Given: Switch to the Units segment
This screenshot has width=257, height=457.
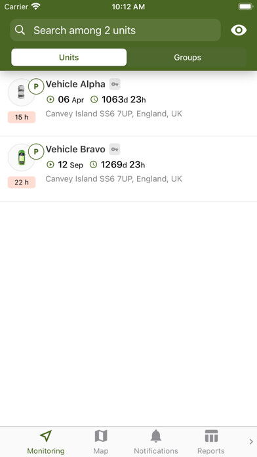Looking at the screenshot, I should pos(69,57).
